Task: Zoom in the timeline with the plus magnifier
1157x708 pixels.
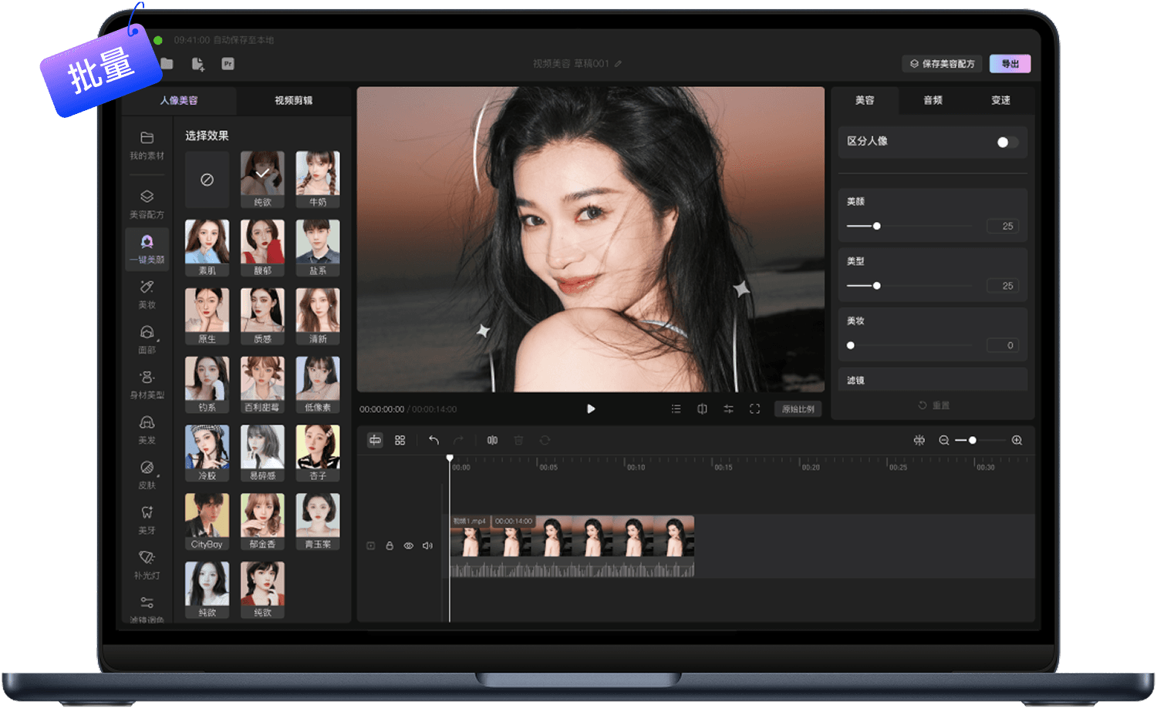Action: (x=1017, y=440)
